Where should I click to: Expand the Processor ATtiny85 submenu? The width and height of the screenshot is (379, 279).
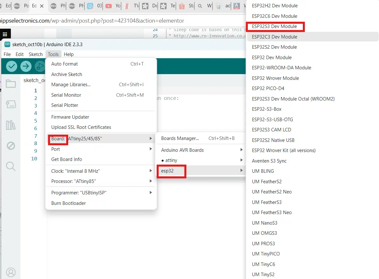tap(101, 181)
